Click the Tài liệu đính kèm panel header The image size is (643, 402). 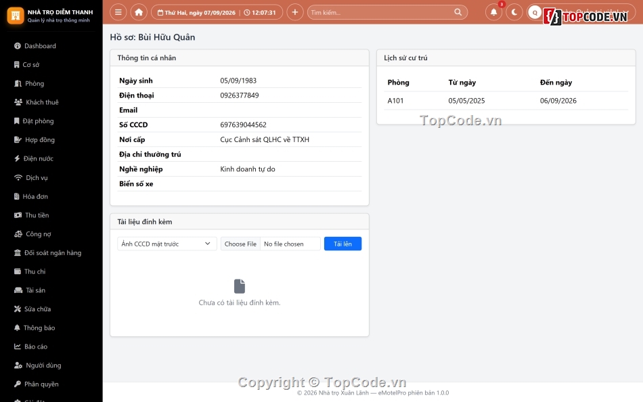point(240,221)
